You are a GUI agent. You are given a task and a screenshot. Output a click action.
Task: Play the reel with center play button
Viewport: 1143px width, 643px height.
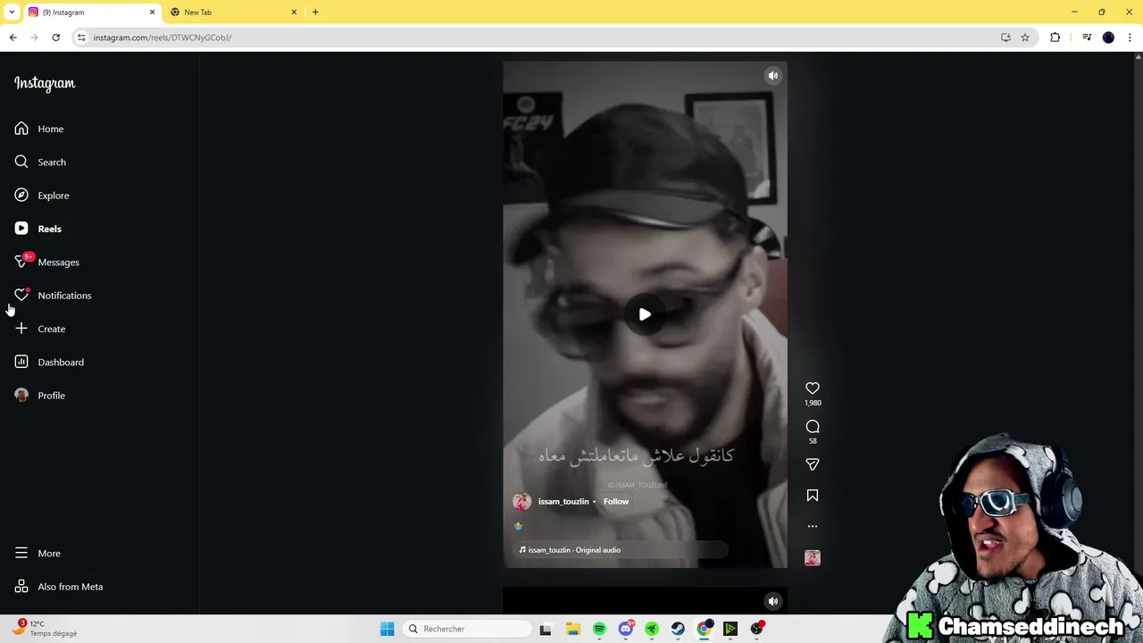645,314
